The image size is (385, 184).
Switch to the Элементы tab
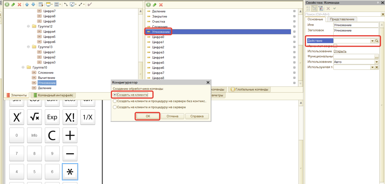16,95
